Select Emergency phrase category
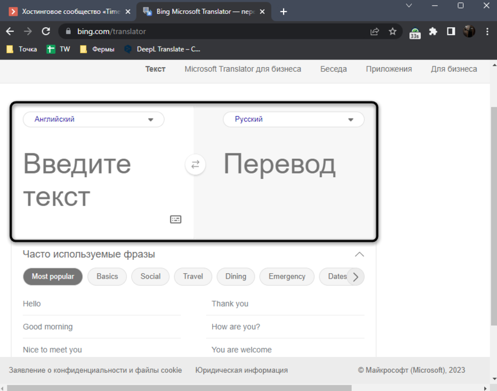 click(287, 276)
